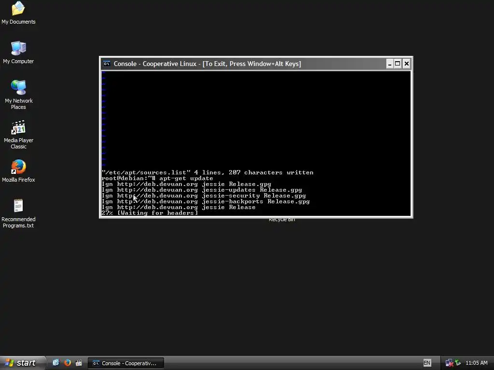Minimize the Cooperative Linux console
494x370 pixels.
[x=390, y=64]
